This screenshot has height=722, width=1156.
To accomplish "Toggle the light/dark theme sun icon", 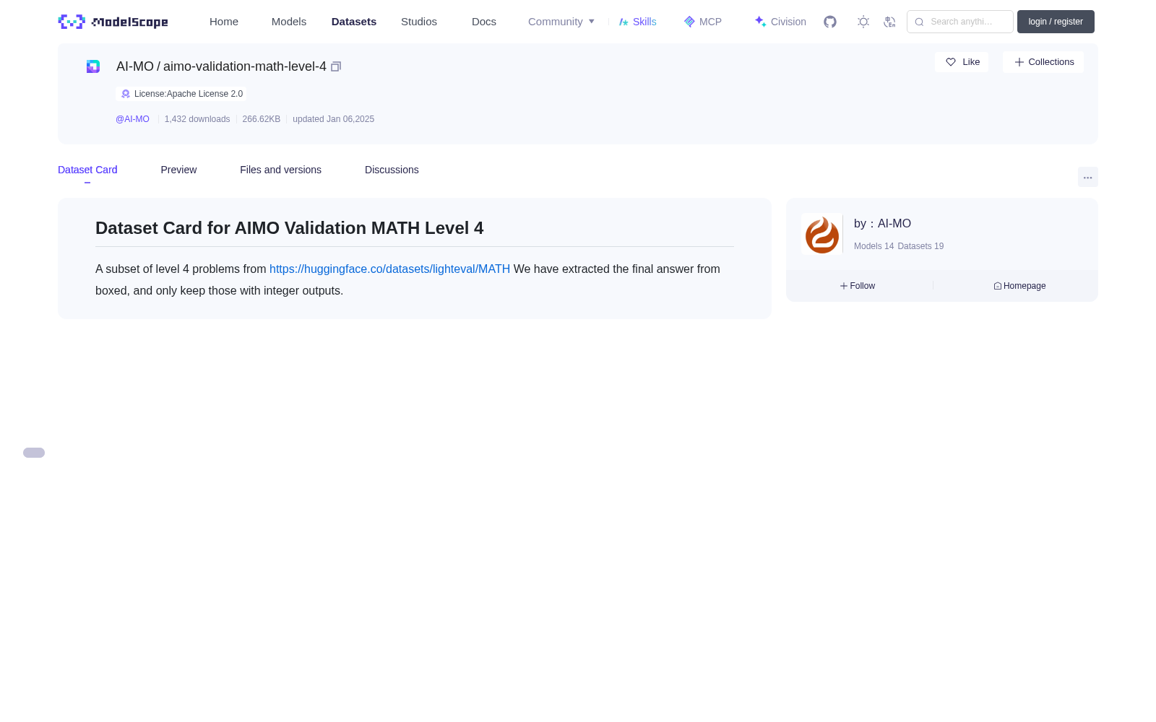I will (x=863, y=22).
